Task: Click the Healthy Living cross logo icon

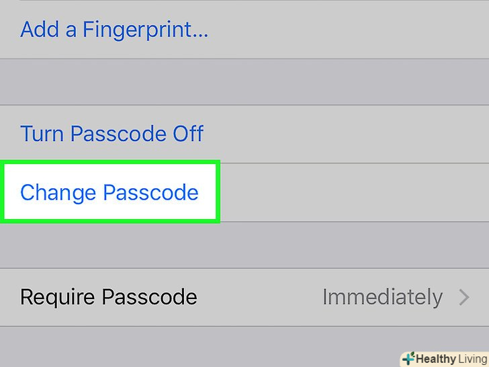Action: [408, 358]
